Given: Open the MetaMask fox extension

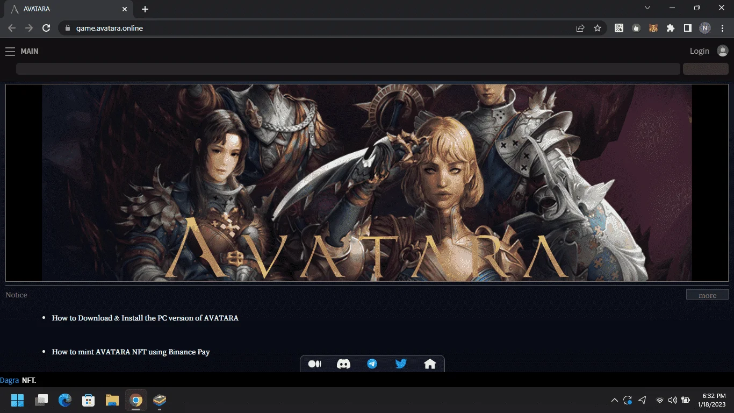Looking at the screenshot, I should [653, 28].
